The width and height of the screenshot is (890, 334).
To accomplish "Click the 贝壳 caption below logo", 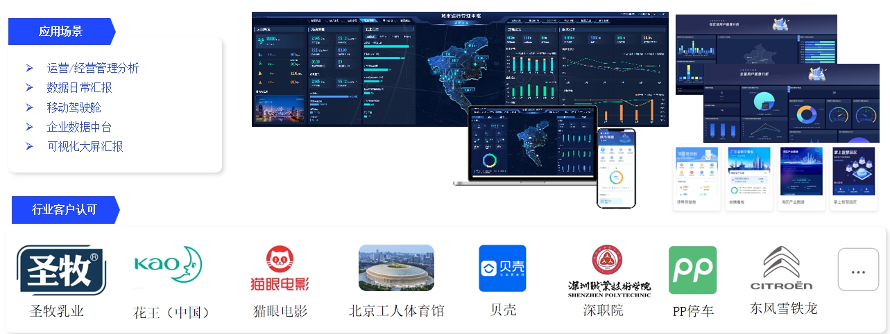I will [504, 310].
